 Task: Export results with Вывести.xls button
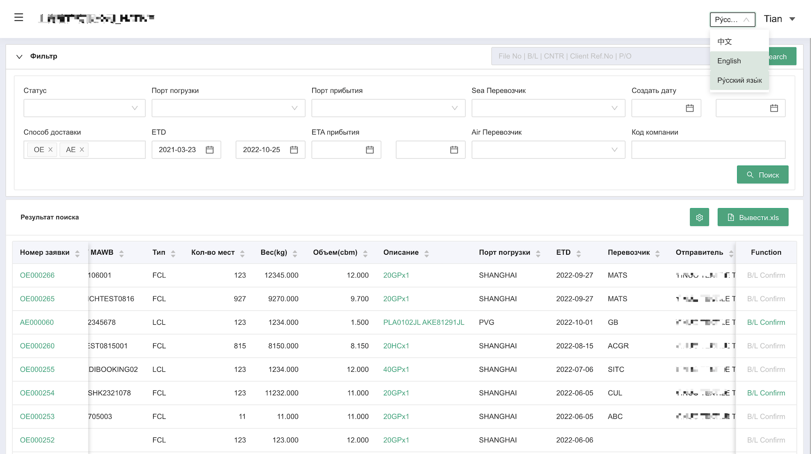pyautogui.click(x=753, y=217)
